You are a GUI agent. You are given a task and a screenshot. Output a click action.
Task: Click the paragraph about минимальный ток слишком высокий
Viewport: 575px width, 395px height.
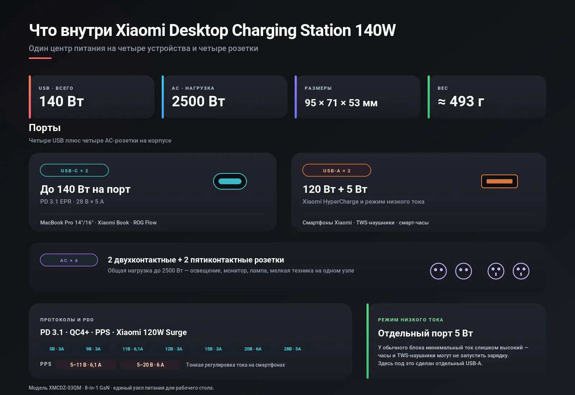453,355
